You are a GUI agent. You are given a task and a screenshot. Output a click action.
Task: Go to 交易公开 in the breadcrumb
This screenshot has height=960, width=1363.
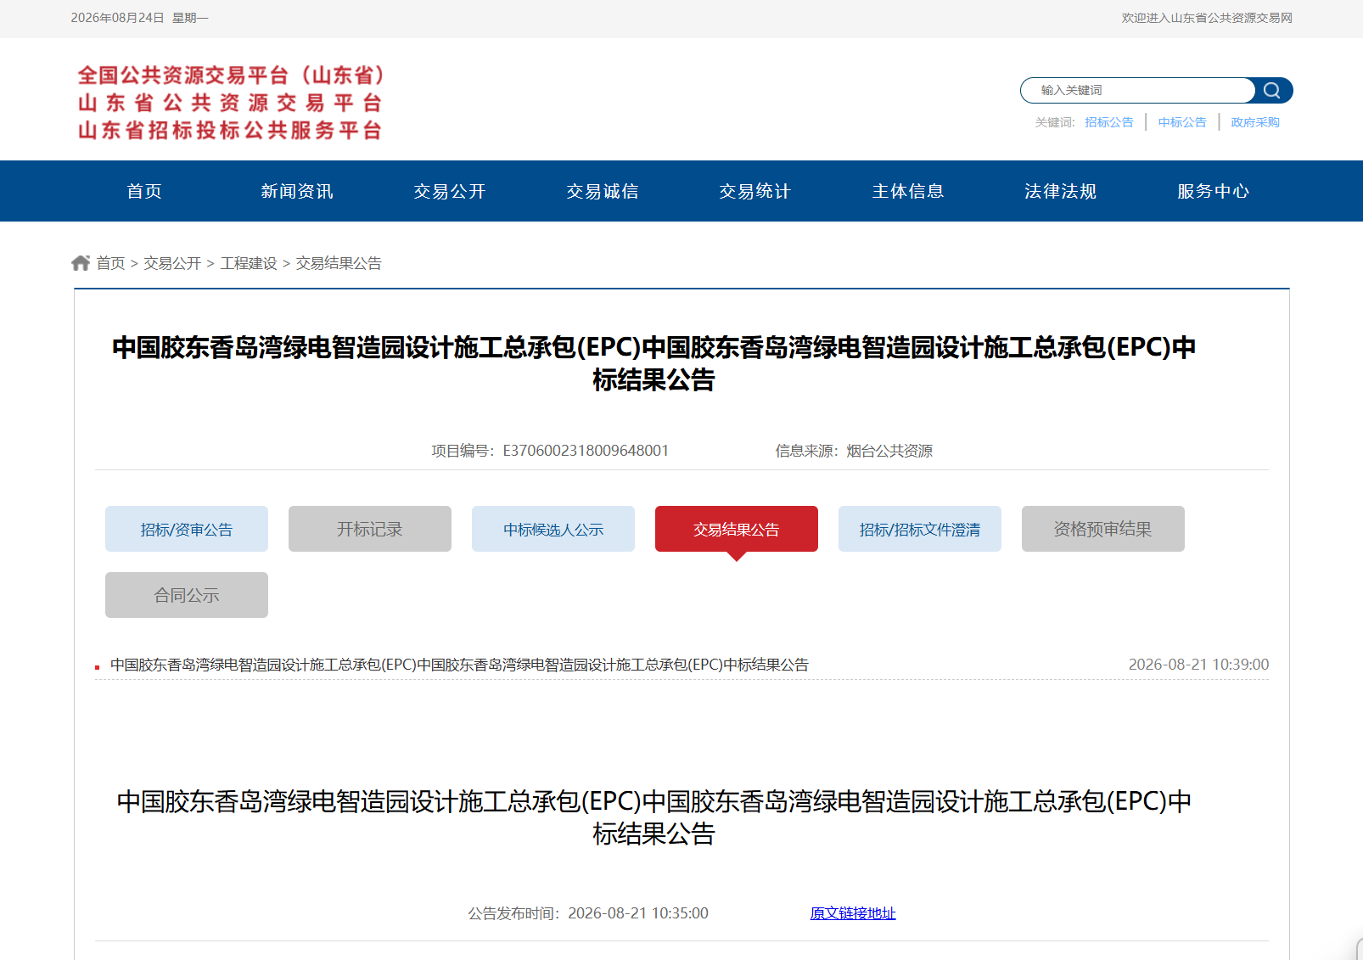pyautogui.click(x=172, y=263)
